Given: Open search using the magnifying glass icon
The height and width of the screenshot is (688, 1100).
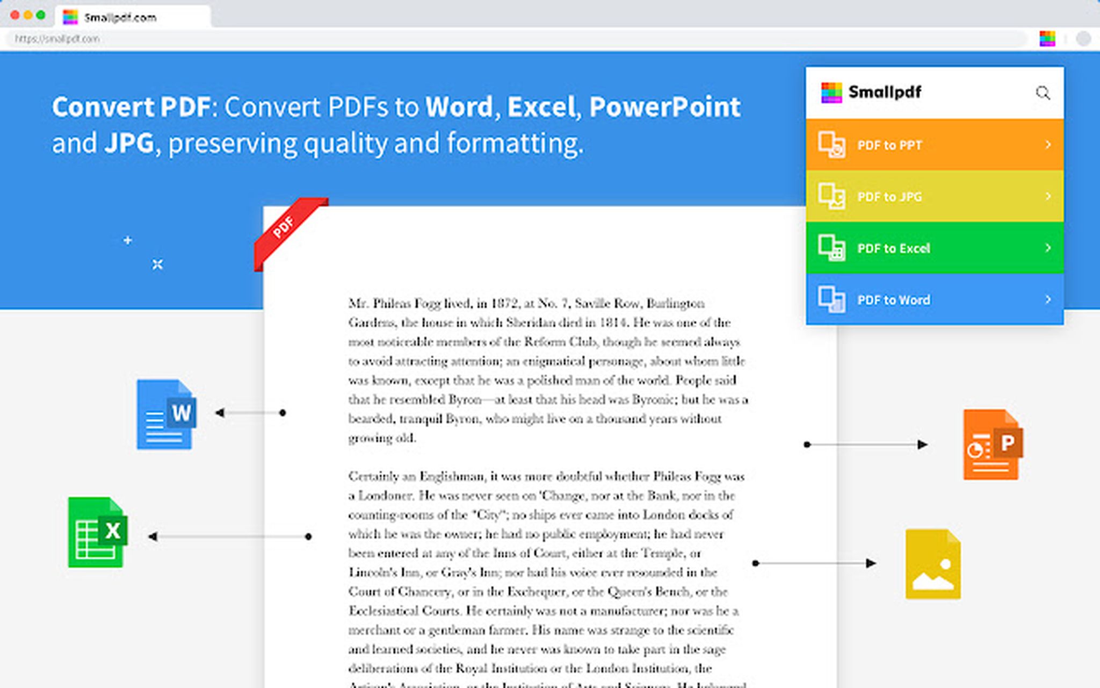Looking at the screenshot, I should (x=1044, y=92).
